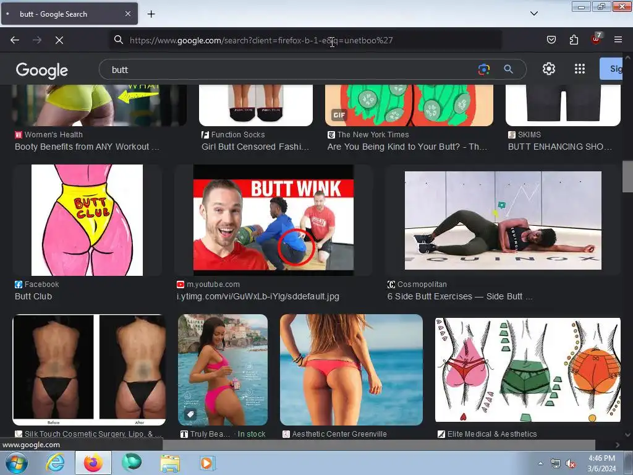Open a new browser tab
633x475 pixels.
coord(151,14)
